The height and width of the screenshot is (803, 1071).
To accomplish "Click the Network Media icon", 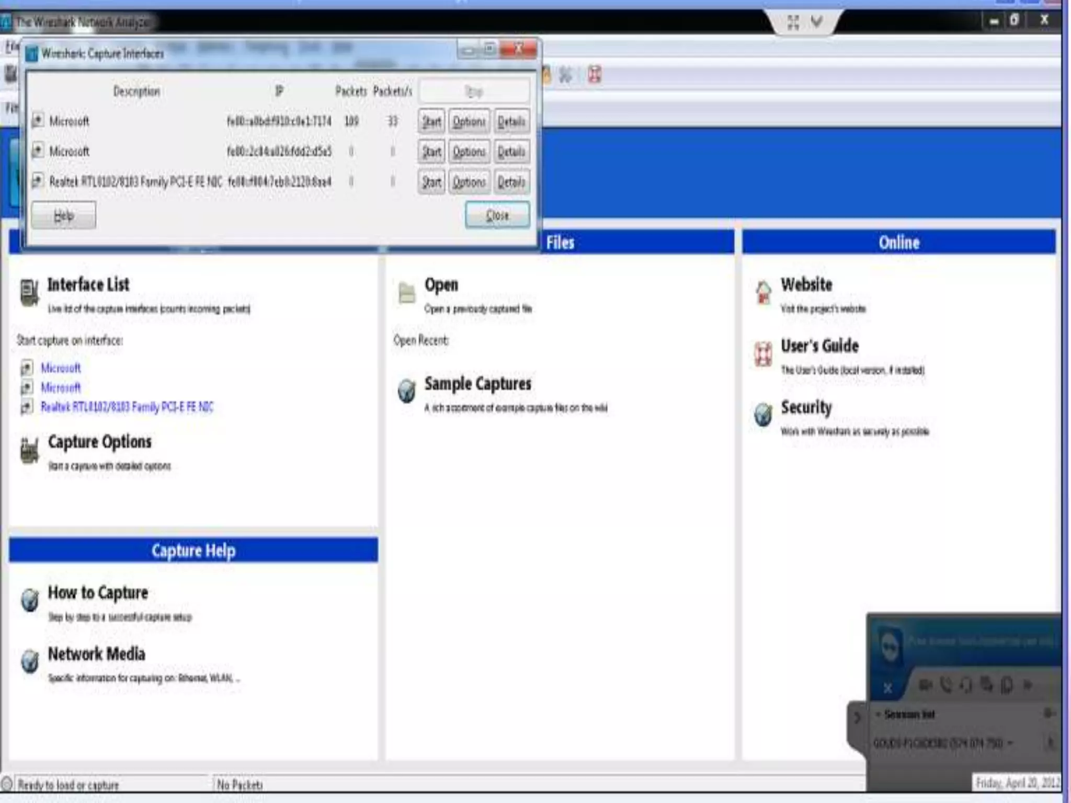I will (x=30, y=661).
